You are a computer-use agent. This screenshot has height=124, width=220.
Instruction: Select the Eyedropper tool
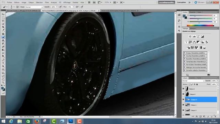3,30
